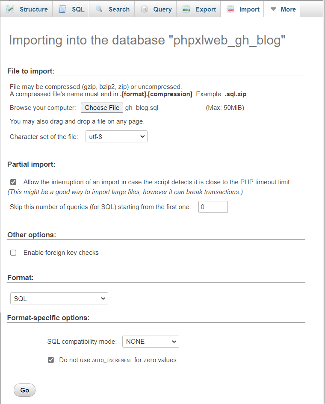Toggle the allow interruption of import checkbox
The height and width of the screenshot is (404, 325).
pos(13,182)
